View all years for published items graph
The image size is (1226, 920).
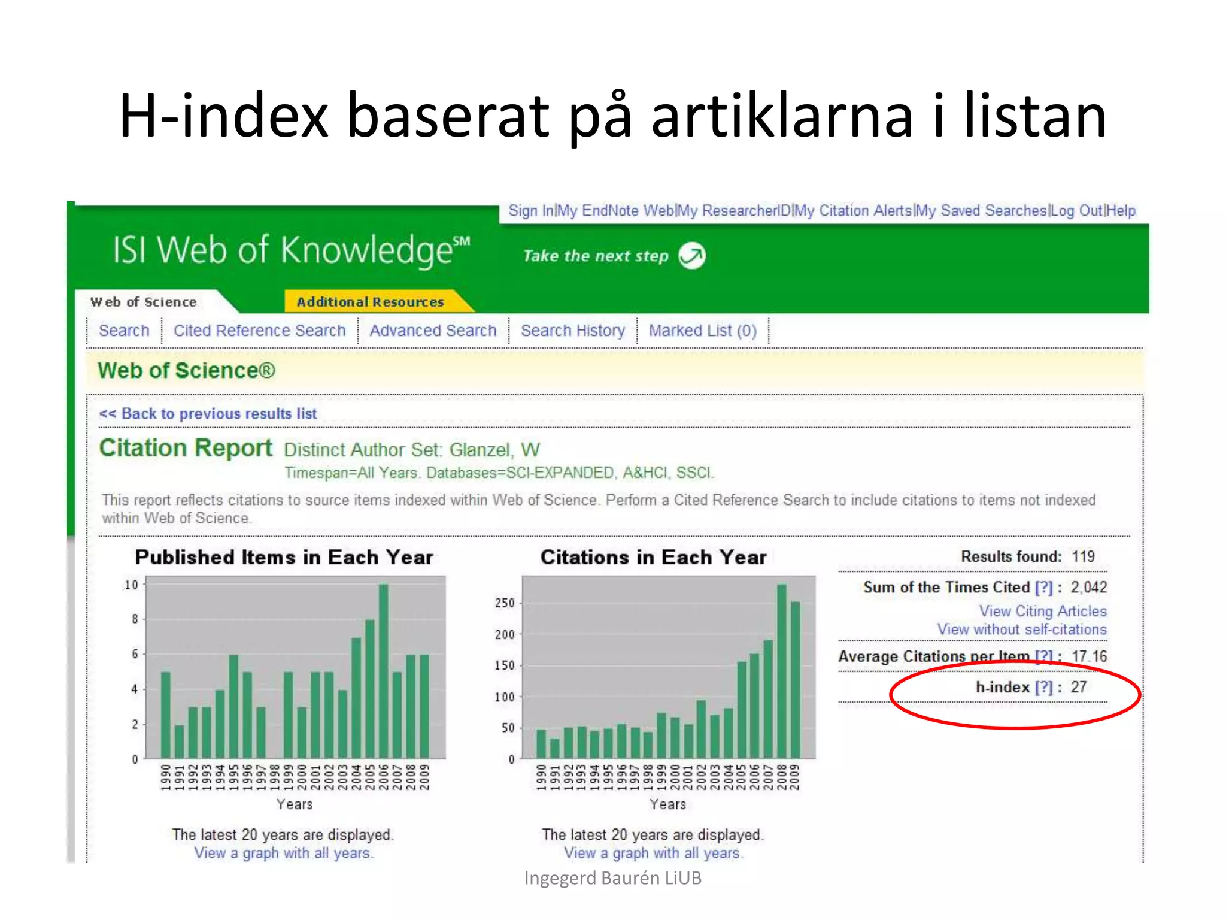283,853
